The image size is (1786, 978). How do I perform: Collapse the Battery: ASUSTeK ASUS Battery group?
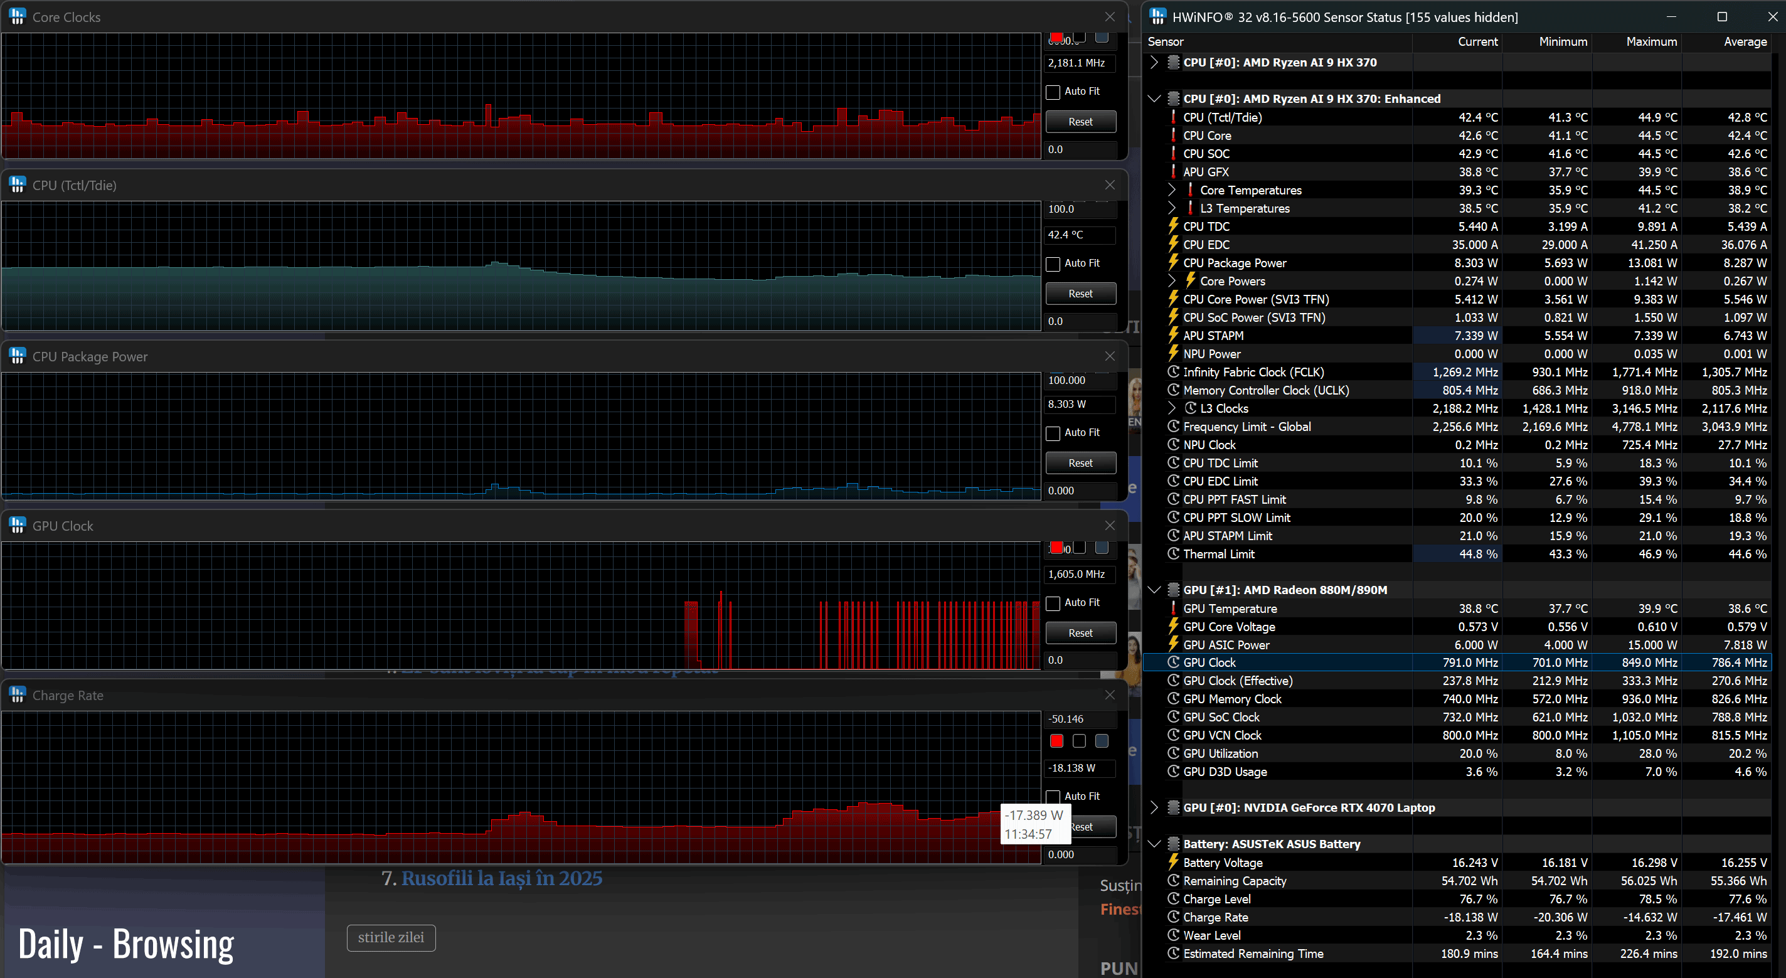[x=1154, y=844]
